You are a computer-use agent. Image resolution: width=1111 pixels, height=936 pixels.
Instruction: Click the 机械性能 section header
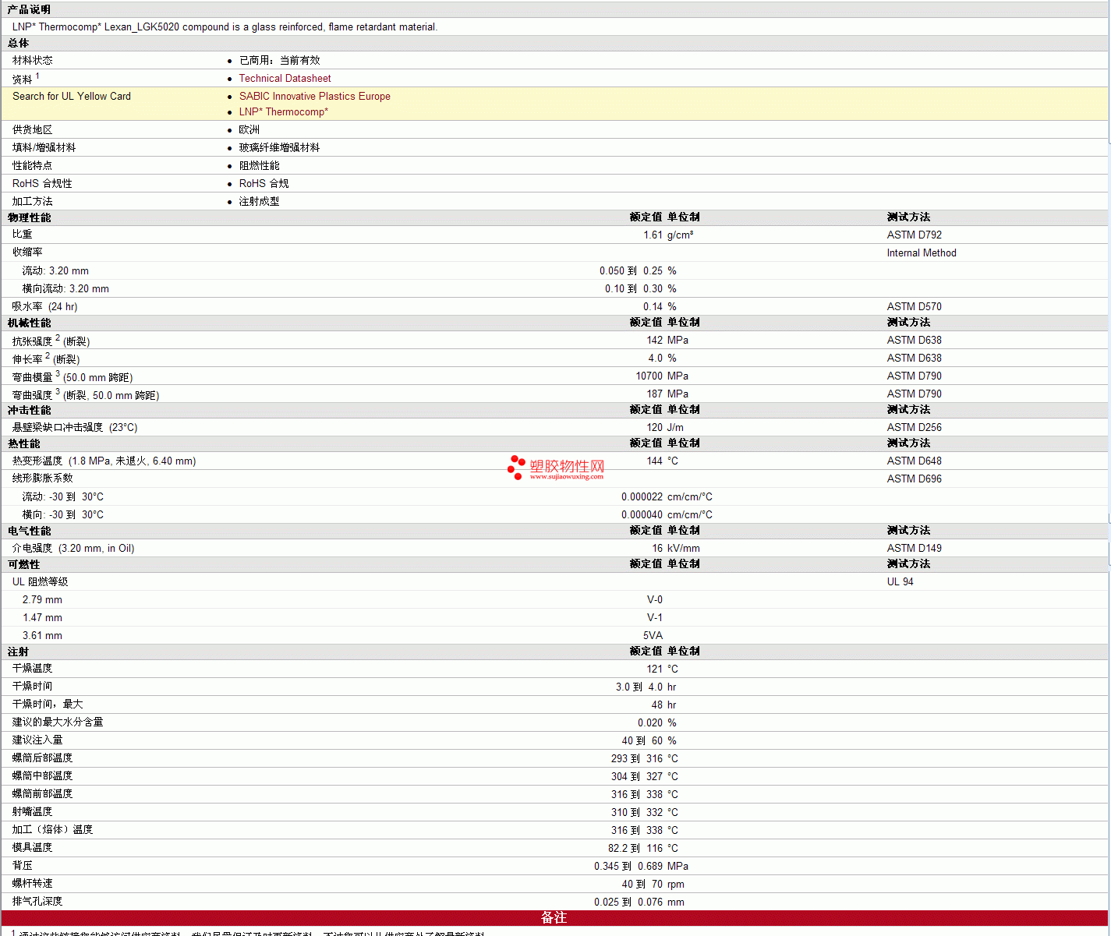point(30,323)
